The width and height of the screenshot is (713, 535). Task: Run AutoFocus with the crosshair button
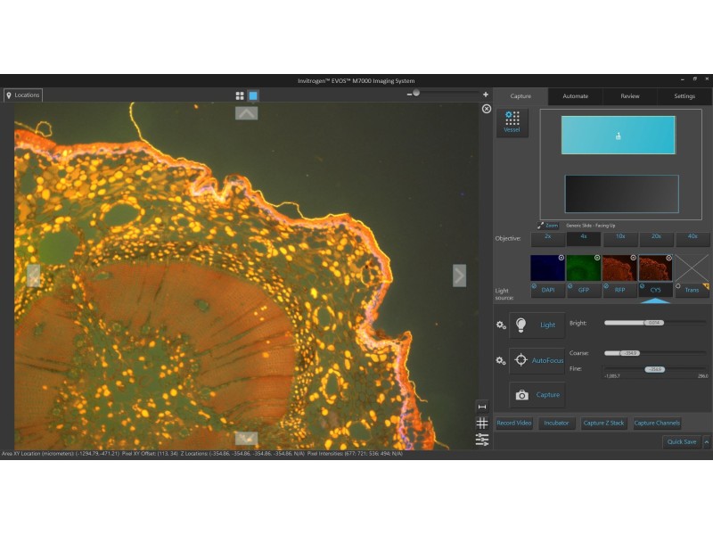click(537, 360)
